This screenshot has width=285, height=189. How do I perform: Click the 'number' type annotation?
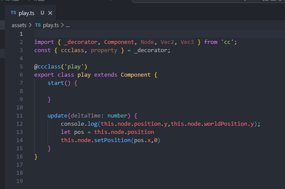point(118,115)
